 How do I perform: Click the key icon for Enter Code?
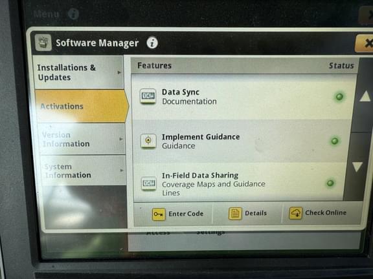click(159, 214)
